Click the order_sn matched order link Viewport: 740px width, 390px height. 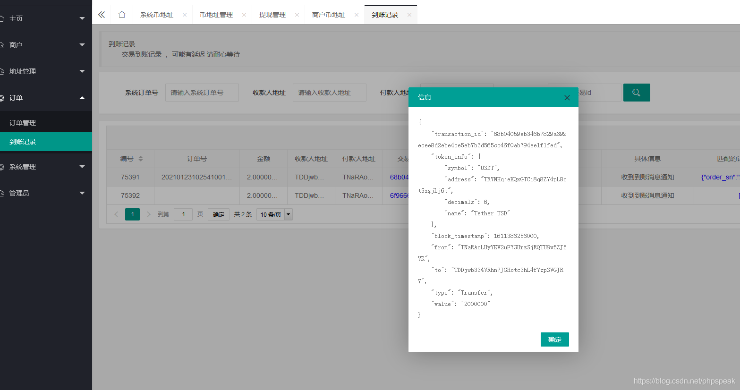(720, 177)
